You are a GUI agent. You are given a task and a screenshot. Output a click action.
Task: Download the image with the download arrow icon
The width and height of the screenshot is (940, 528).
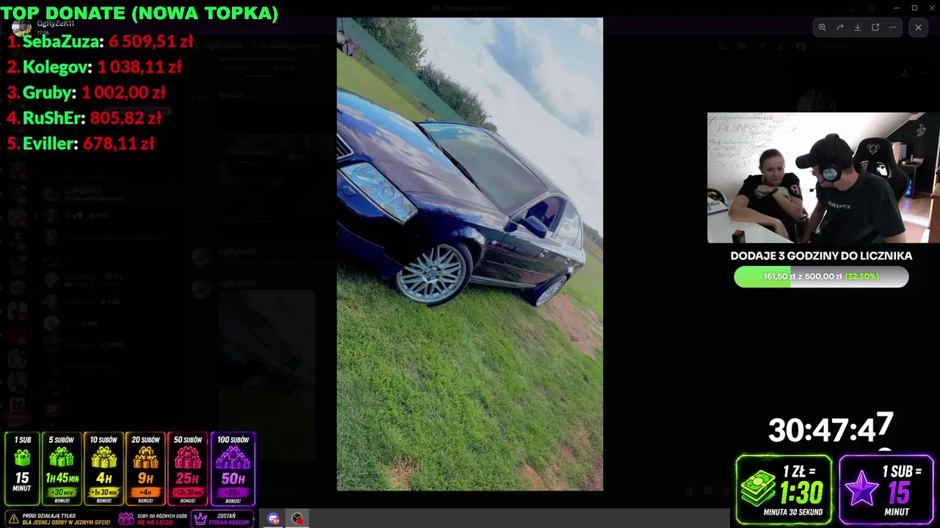click(x=858, y=28)
